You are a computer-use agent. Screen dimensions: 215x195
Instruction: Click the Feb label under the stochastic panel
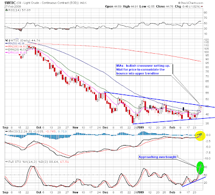[x=172, y=192]
